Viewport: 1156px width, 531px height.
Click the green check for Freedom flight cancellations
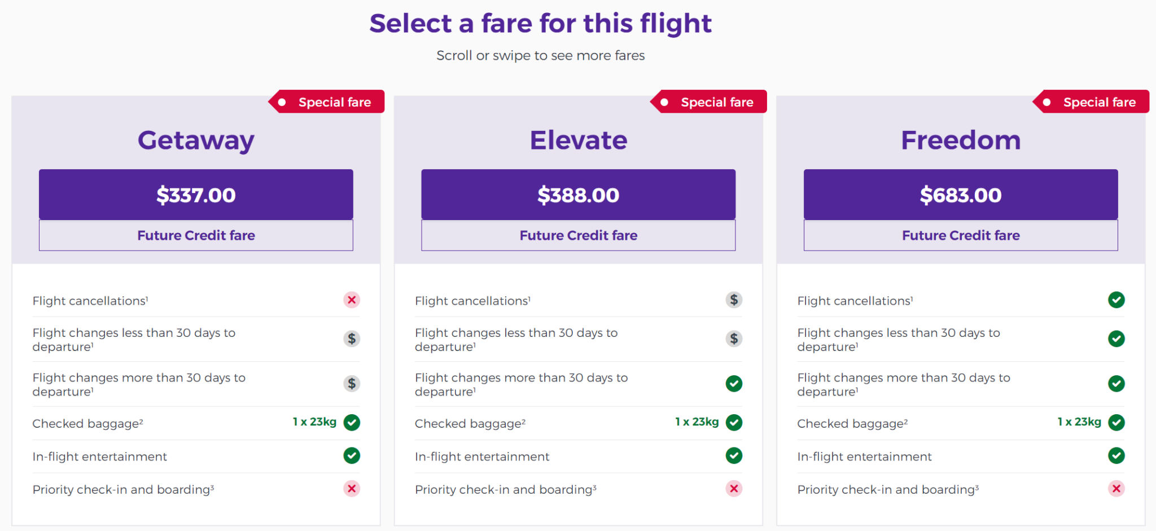click(1116, 300)
